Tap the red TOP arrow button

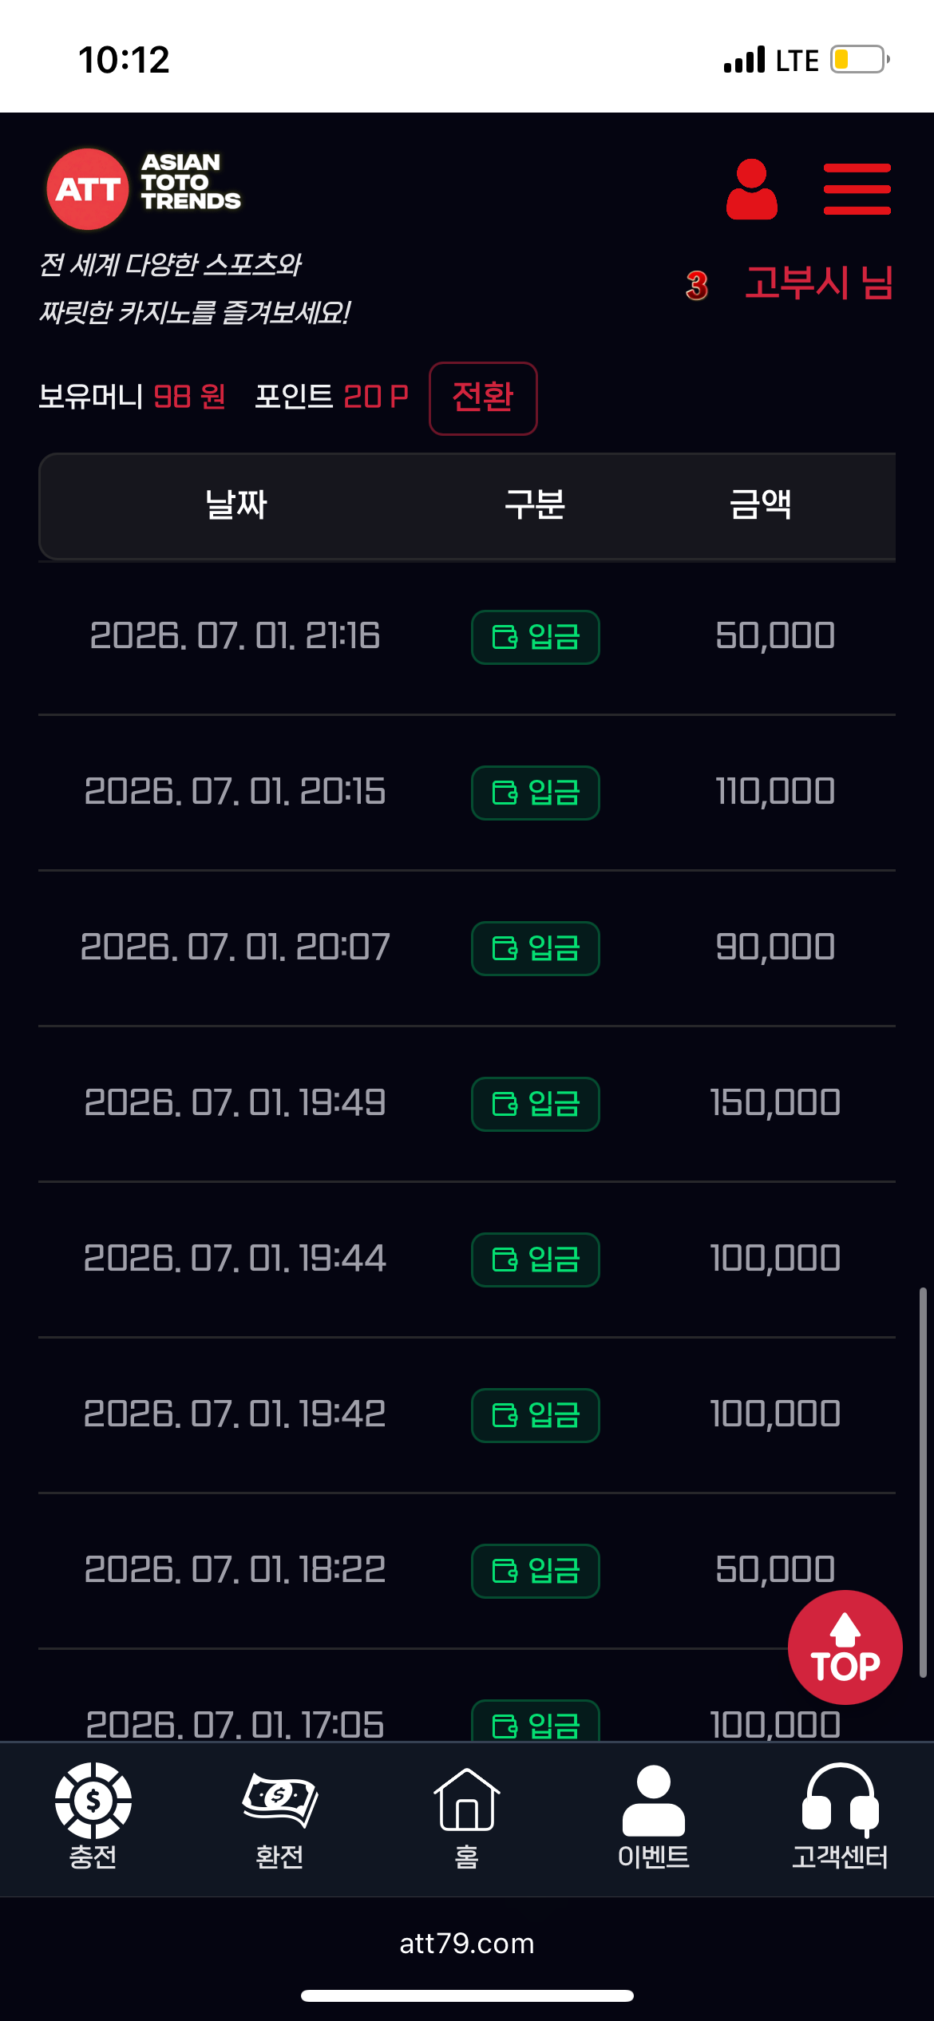point(845,1647)
